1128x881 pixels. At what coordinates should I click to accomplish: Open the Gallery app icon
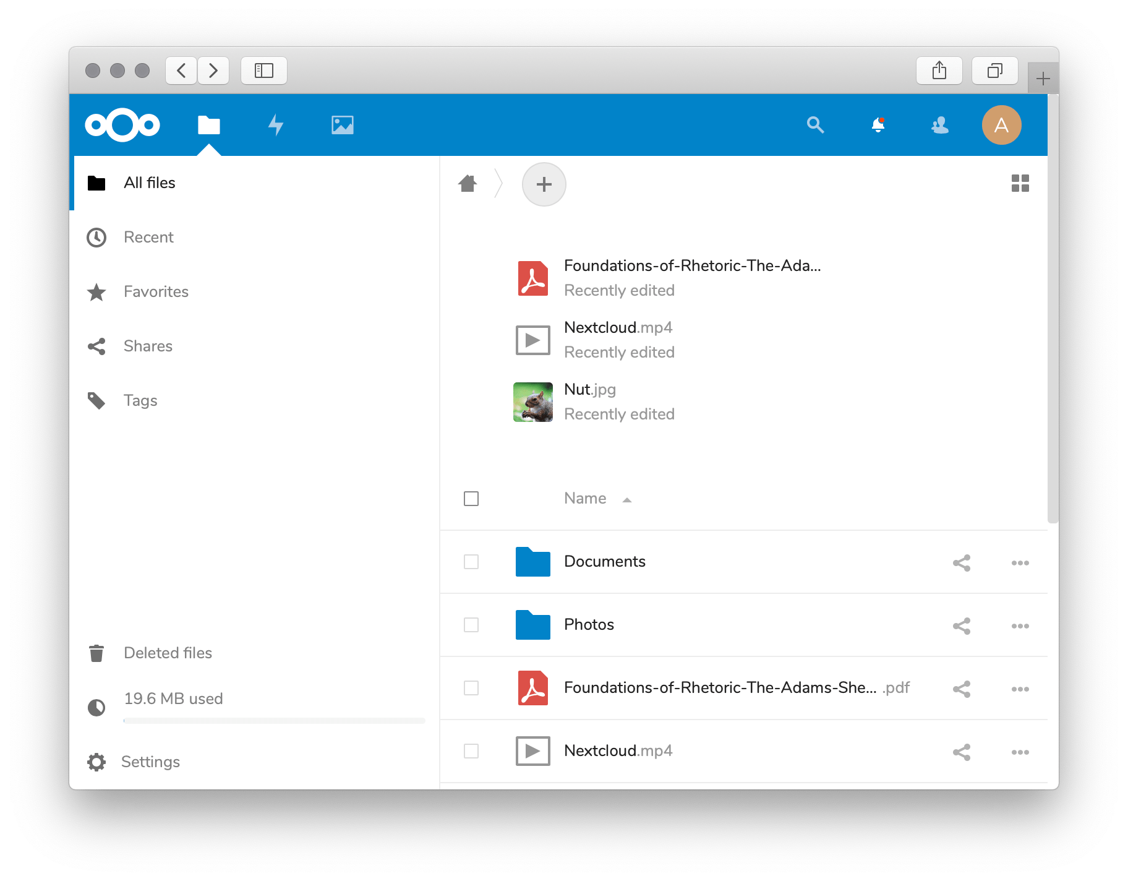[x=342, y=125]
